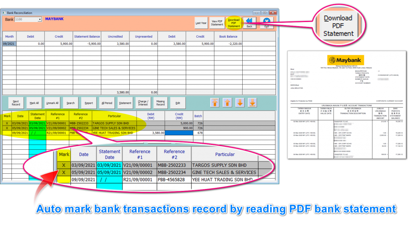Open the Report button

[88, 103]
